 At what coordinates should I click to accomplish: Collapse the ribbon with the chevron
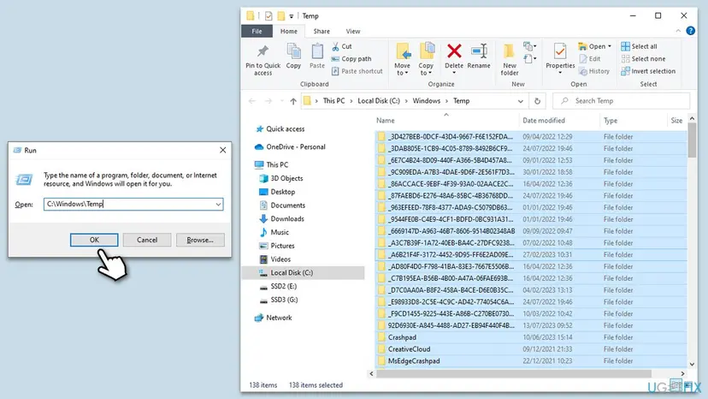(x=678, y=31)
